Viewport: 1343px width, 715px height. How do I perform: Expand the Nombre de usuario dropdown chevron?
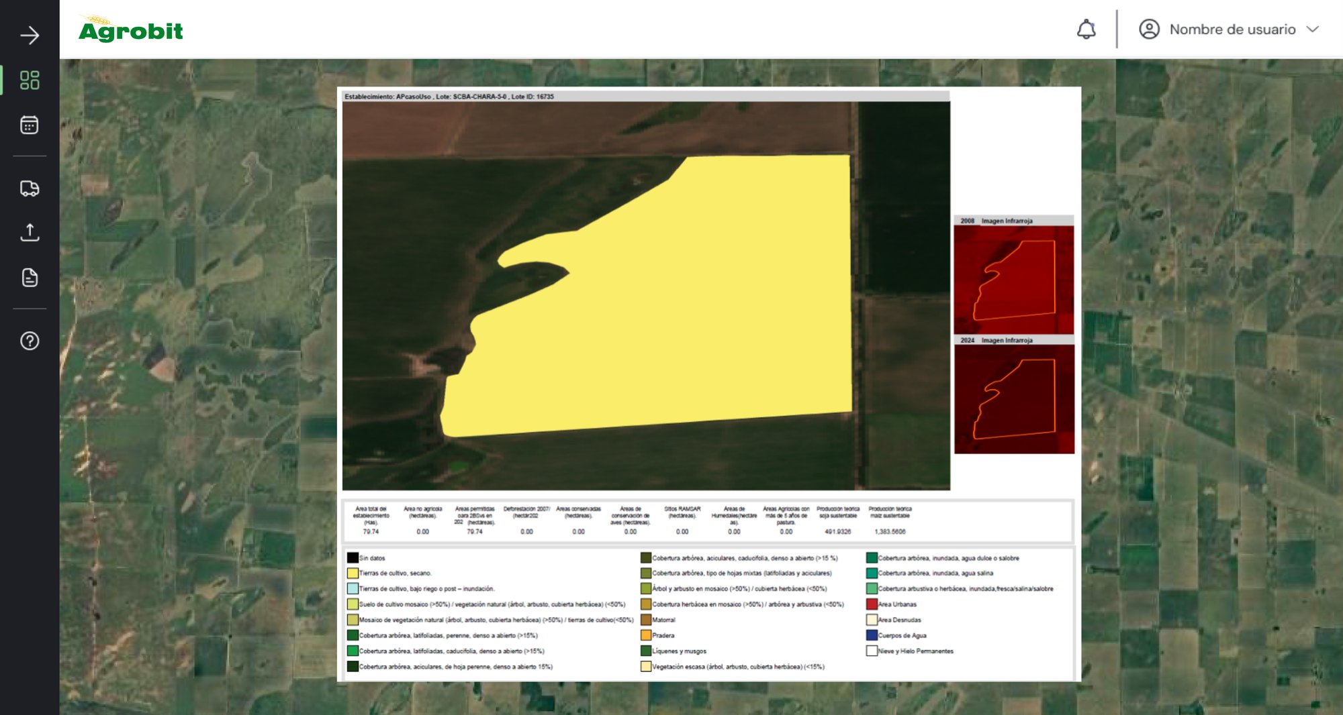click(x=1313, y=30)
